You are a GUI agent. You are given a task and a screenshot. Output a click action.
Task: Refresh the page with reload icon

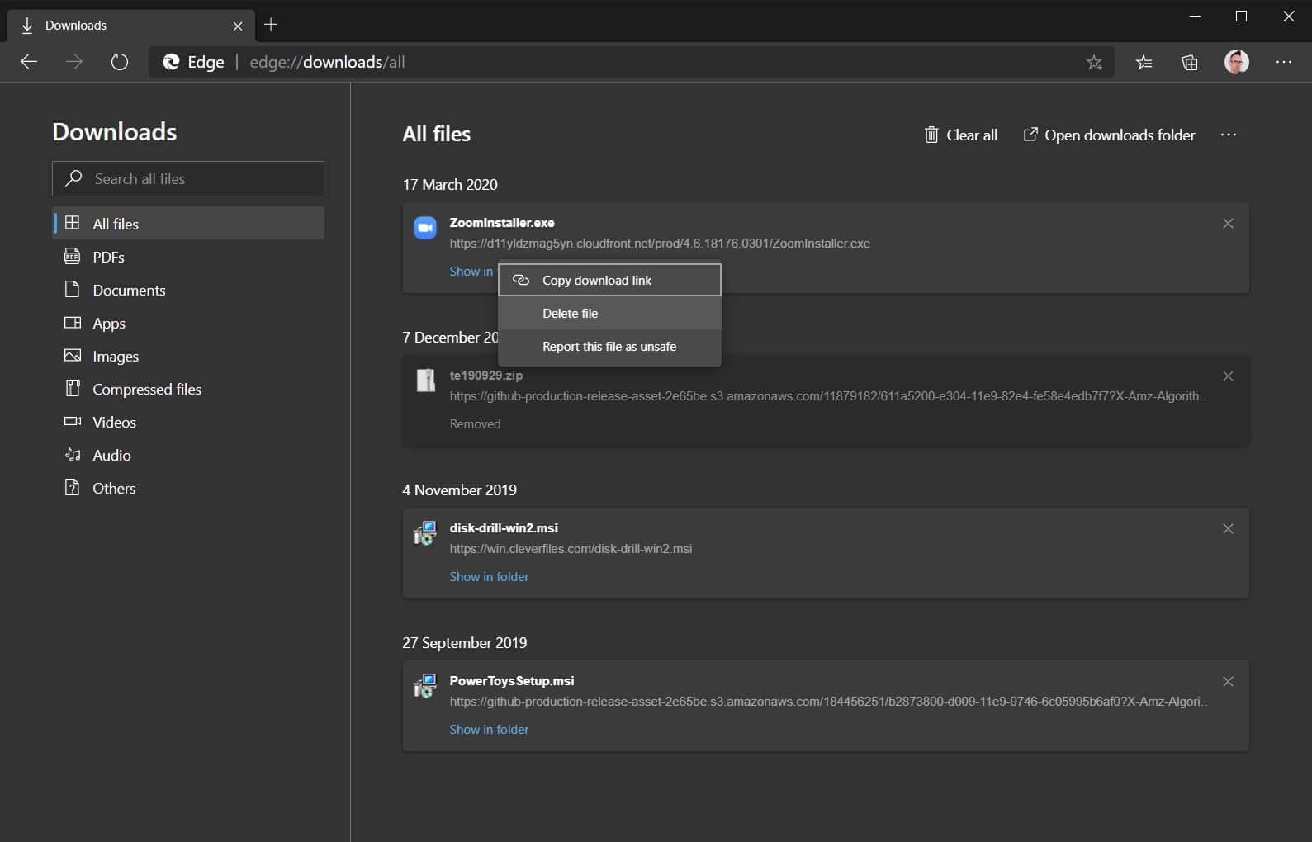pyautogui.click(x=120, y=62)
